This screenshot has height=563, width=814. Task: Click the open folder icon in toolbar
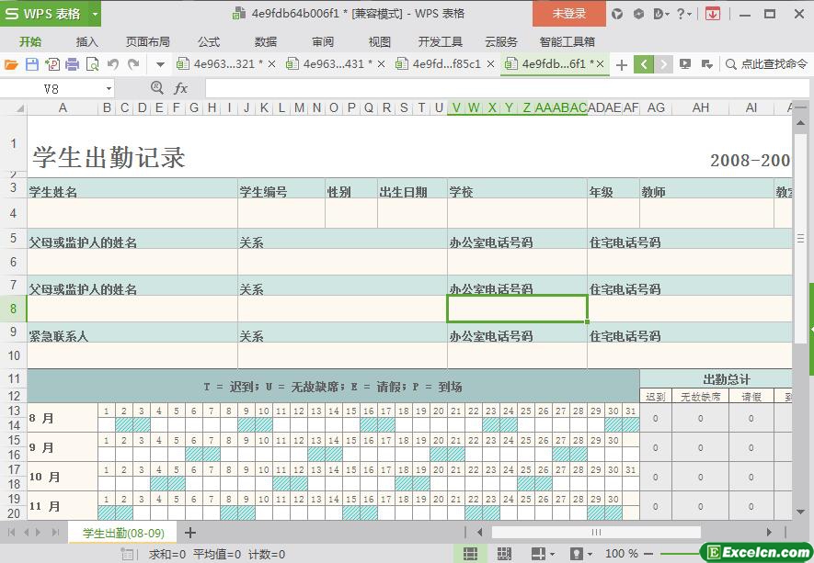(x=11, y=64)
